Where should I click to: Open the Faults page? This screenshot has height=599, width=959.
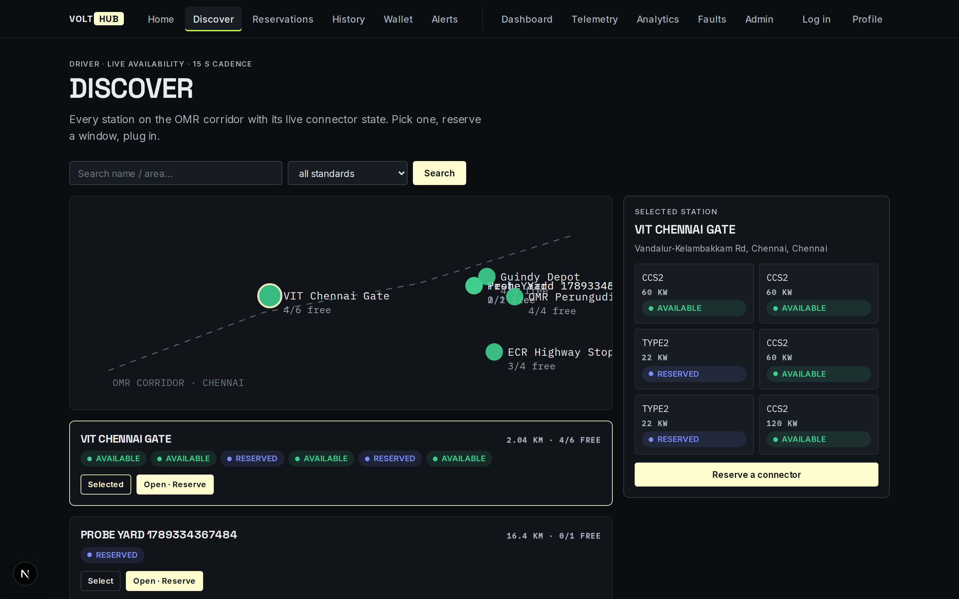(712, 19)
